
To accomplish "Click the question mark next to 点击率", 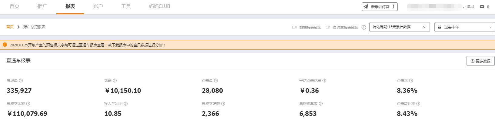I will coord(411,81).
